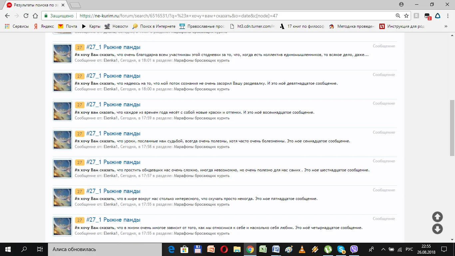455x256 pixels.
Task: Open VLC media player from the taskbar
Action: coord(302,249)
